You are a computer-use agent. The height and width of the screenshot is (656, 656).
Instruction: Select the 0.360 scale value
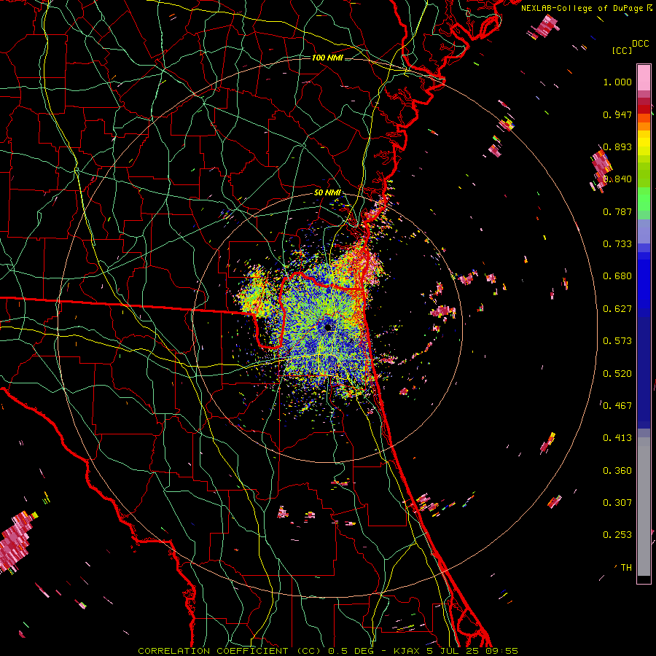click(617, 471)
